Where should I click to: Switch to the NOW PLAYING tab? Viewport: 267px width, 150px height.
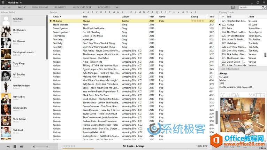click(x=40, y=8)
